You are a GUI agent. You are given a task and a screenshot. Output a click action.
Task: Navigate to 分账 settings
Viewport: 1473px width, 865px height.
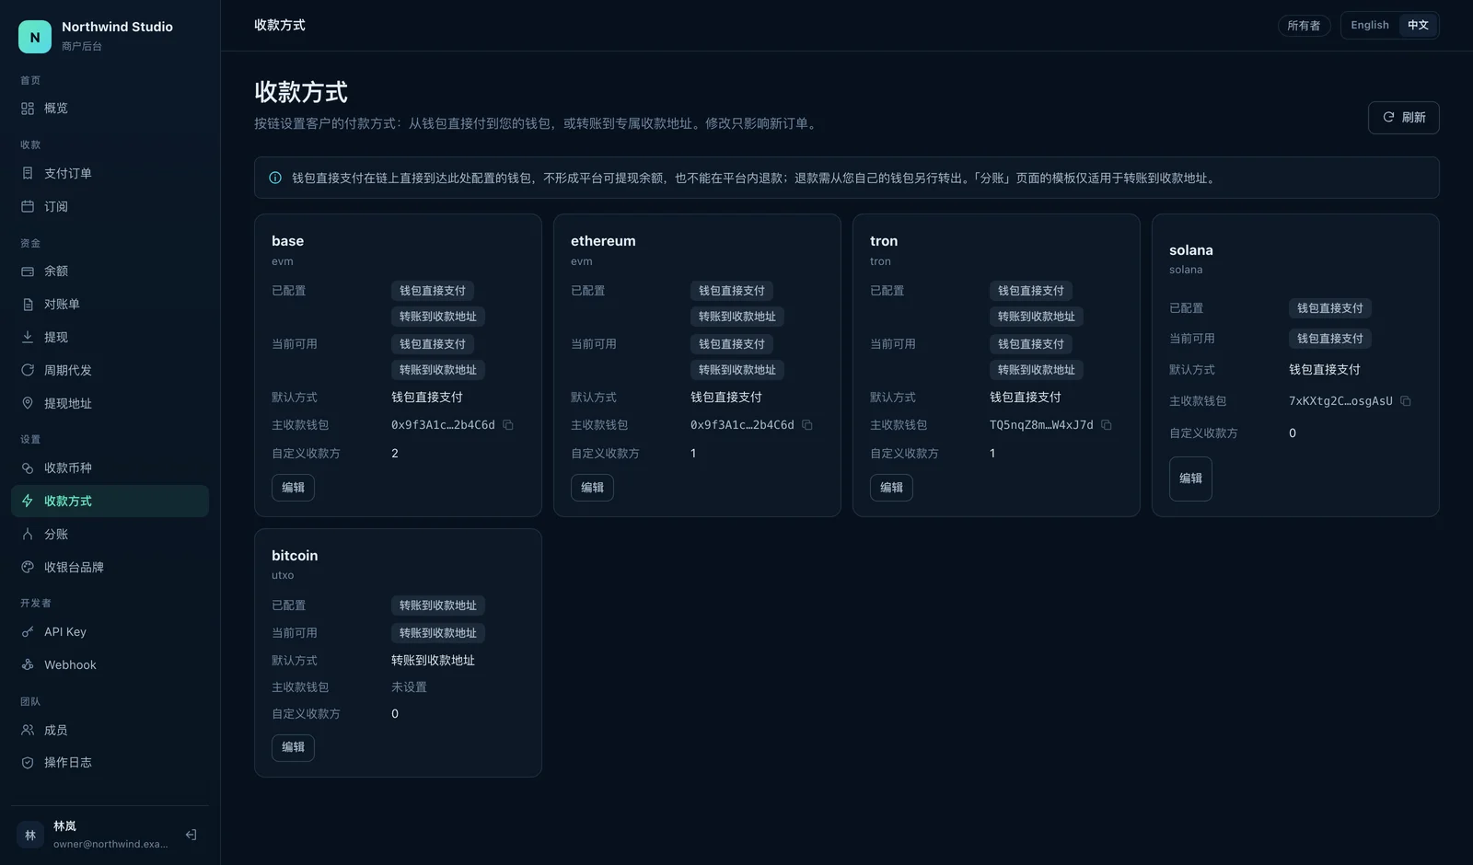pyautogui.click(x=110, y=534)
